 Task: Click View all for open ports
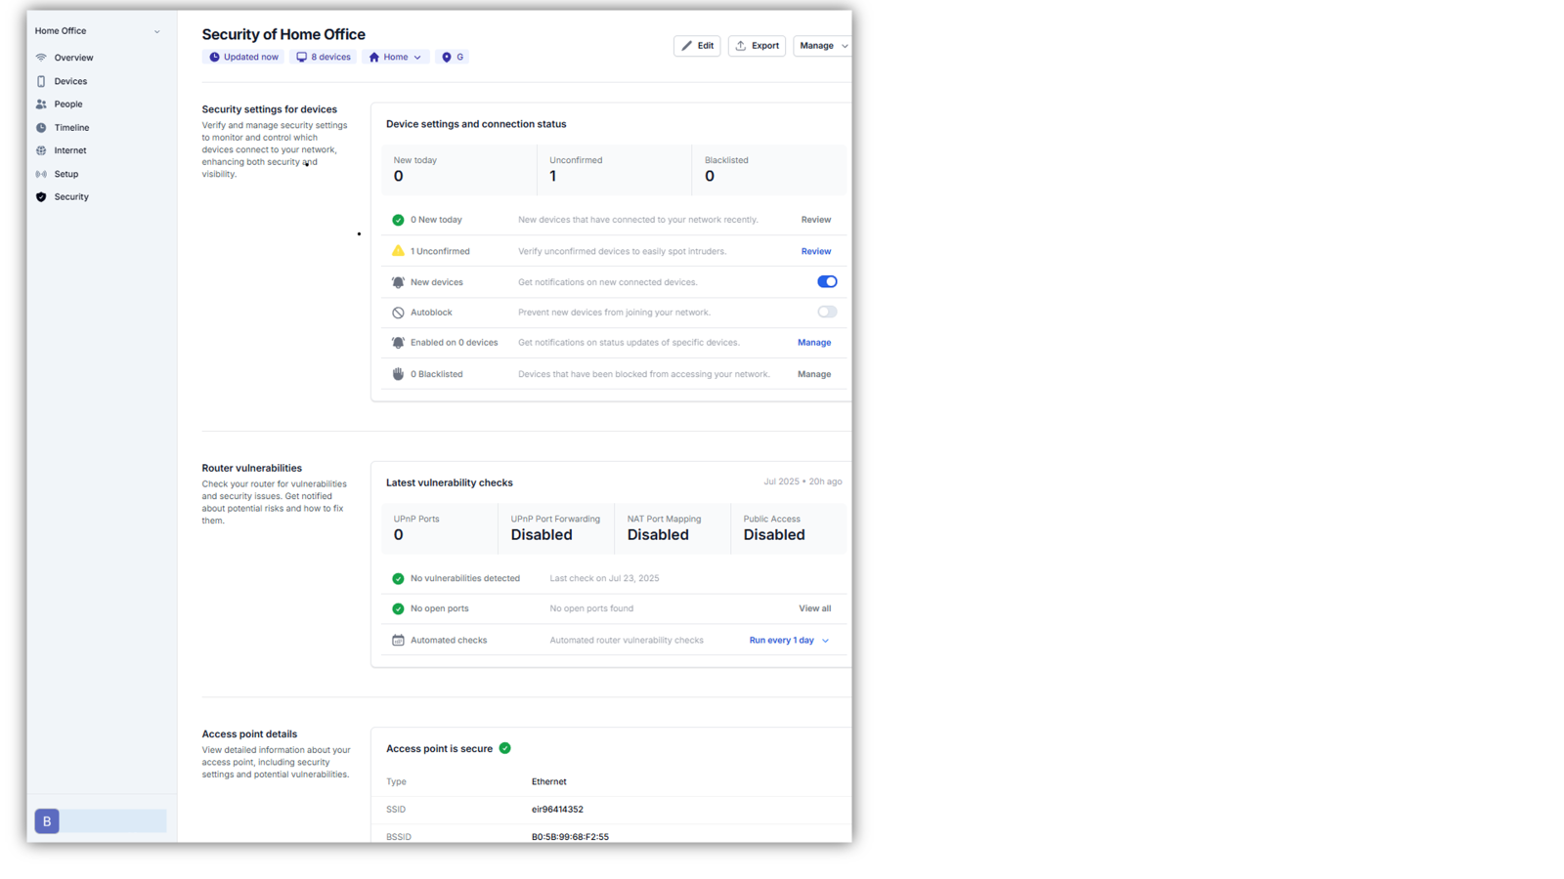click(814, 608)
